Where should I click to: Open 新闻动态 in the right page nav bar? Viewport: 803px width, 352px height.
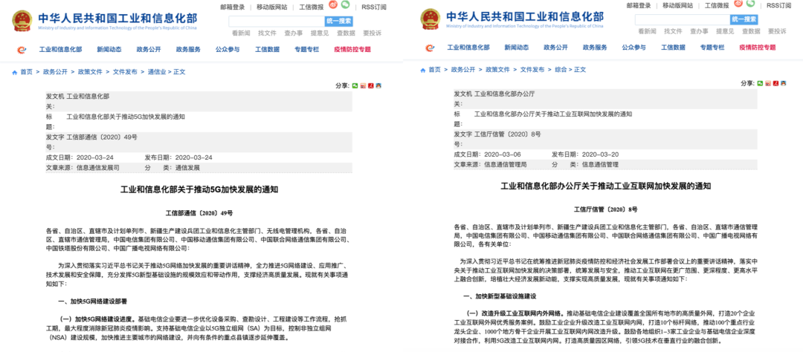[516, 48]
